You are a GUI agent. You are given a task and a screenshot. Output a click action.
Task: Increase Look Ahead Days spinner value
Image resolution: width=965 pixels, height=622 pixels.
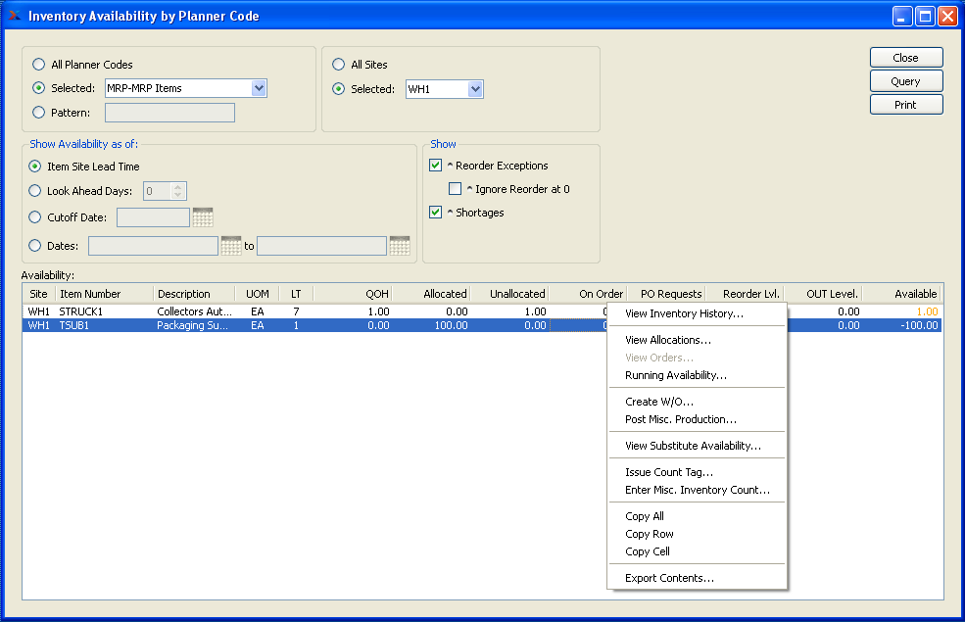tap(177, 187)
